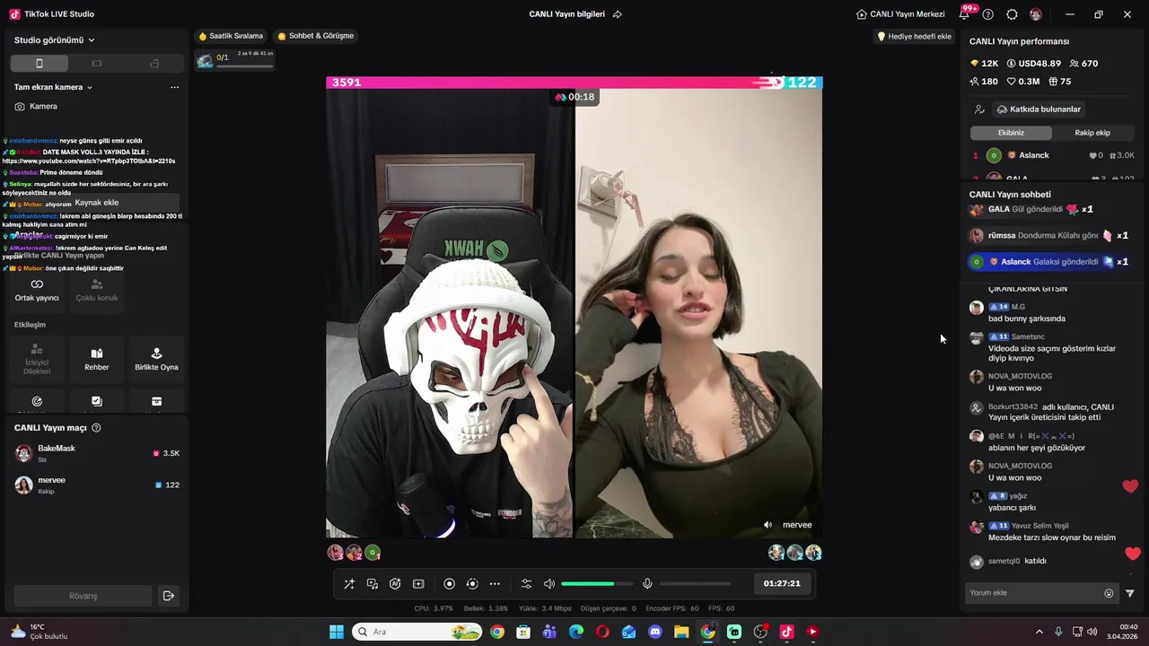Click the person icon left of Katkıda bulunanlar

click(x=979, y=109)
